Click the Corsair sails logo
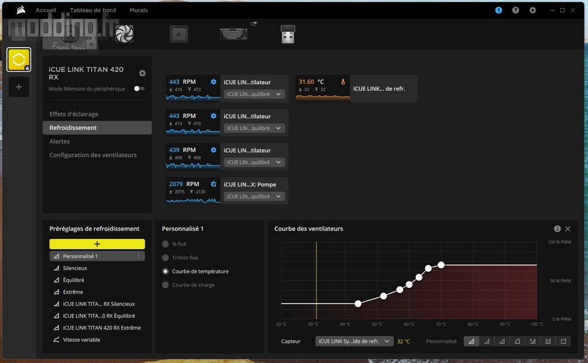This screenshot has width=588, height=363. (x=21, y=10)
